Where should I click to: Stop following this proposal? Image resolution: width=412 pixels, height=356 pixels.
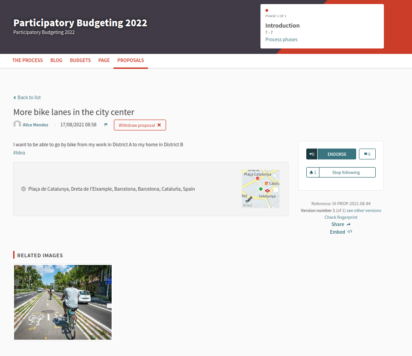[347, 173]
